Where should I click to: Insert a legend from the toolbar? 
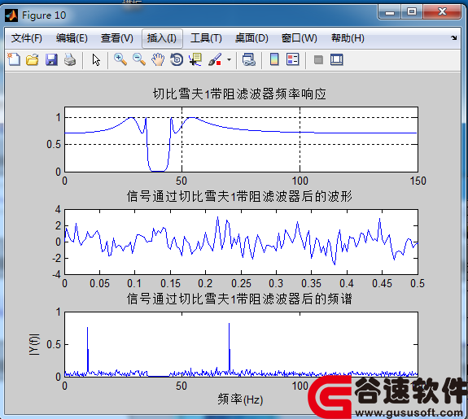tap(293, 59)
